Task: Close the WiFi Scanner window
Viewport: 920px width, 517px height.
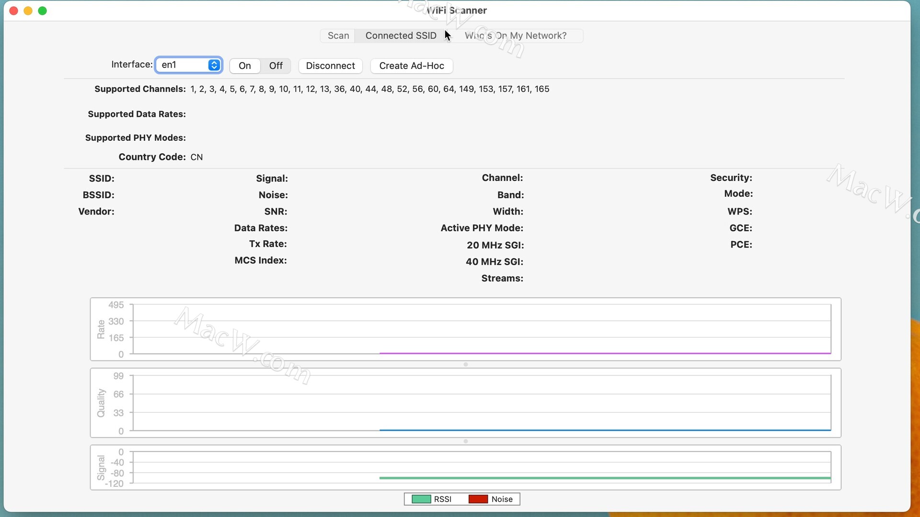Action: (x=14, y=11)
